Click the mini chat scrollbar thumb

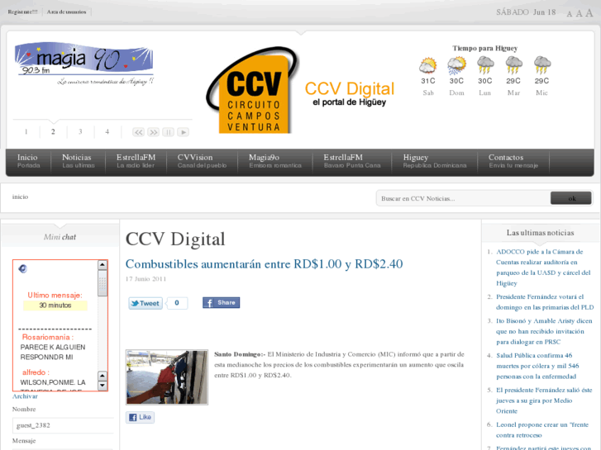(103, 283)
